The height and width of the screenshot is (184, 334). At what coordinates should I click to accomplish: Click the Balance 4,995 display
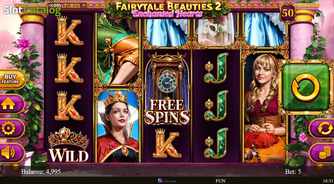point(41,171)
